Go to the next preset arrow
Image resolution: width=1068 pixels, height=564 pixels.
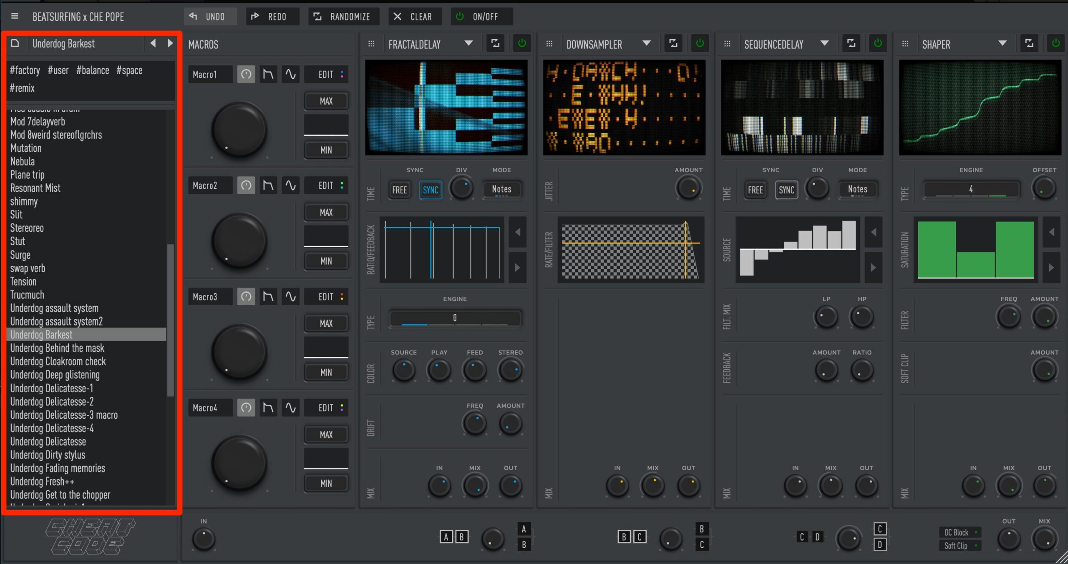click(x=170, y=43)
